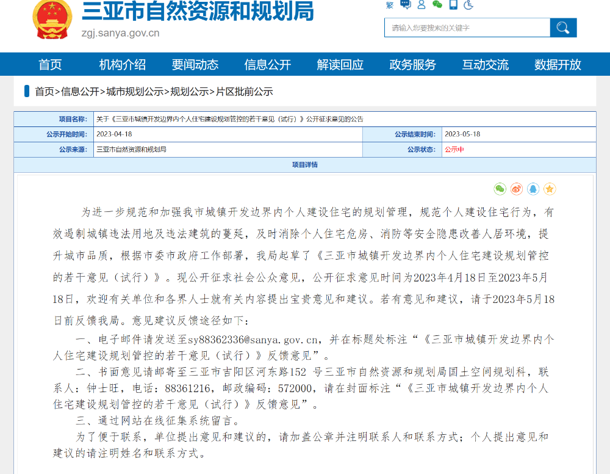This screenshot has height=474, width=610.
Task: Open the 政务服务 navigation menu
Action: (x=413, y=64)
